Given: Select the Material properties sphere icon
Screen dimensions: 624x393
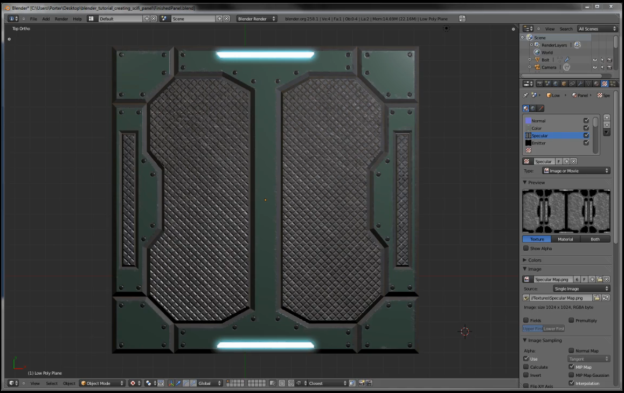Looking at the screenshot, I should click(x=597, y=84).
